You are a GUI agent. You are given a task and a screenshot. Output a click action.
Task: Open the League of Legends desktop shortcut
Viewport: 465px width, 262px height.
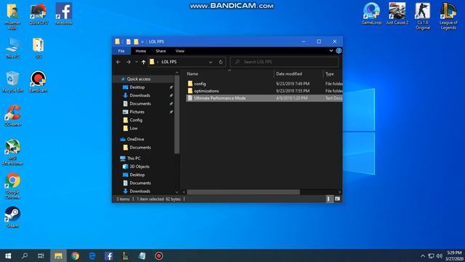pyautogui.click(x=448, y=16)
